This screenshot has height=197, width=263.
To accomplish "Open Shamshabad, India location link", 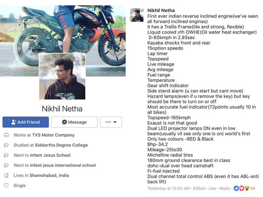I will point(49,176).
